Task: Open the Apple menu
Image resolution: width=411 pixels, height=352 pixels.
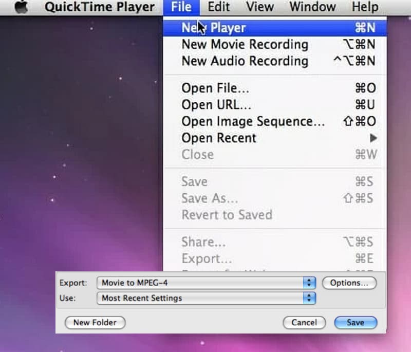Action: click(x=22, y=7)
